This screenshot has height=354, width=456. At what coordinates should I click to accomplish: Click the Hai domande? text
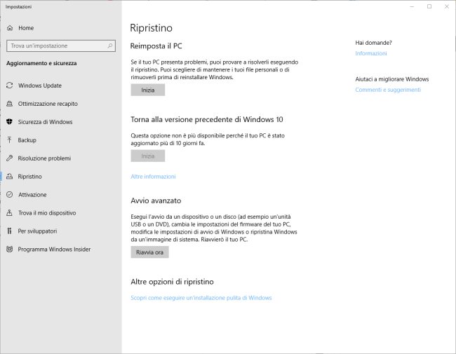(373, 43)
